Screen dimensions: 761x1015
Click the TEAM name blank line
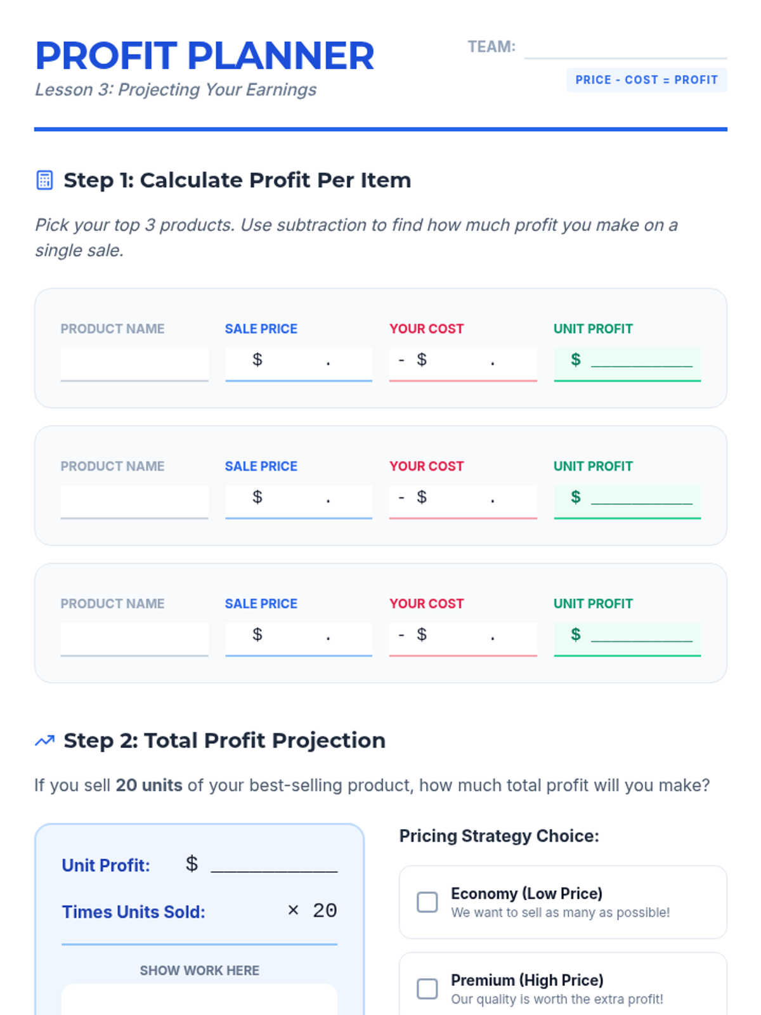[626, 48]
